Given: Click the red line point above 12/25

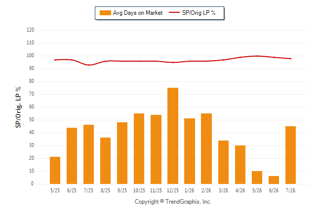Looking at the screenshot, I should 173,63.
